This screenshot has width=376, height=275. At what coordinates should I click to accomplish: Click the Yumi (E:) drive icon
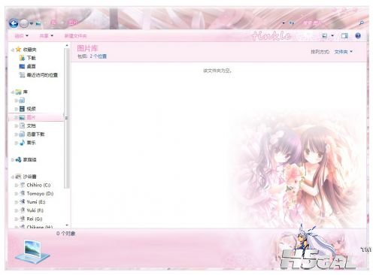(x=22, y=202)
